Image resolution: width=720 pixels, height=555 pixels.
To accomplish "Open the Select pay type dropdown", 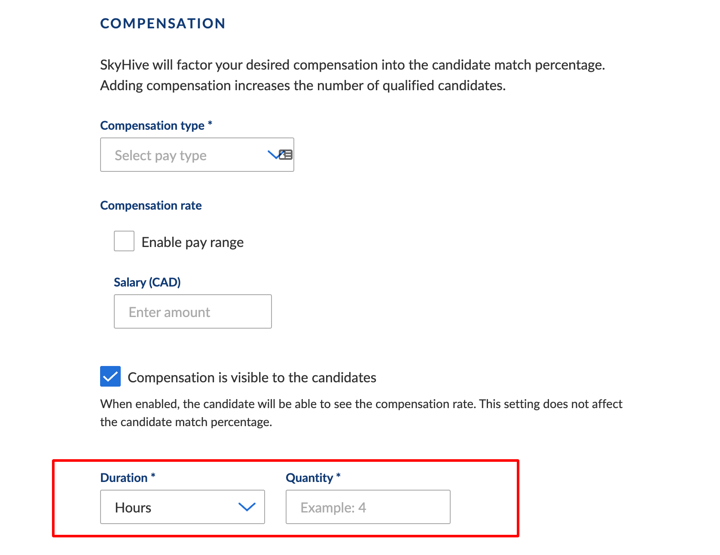I will (x=197, y=155).
